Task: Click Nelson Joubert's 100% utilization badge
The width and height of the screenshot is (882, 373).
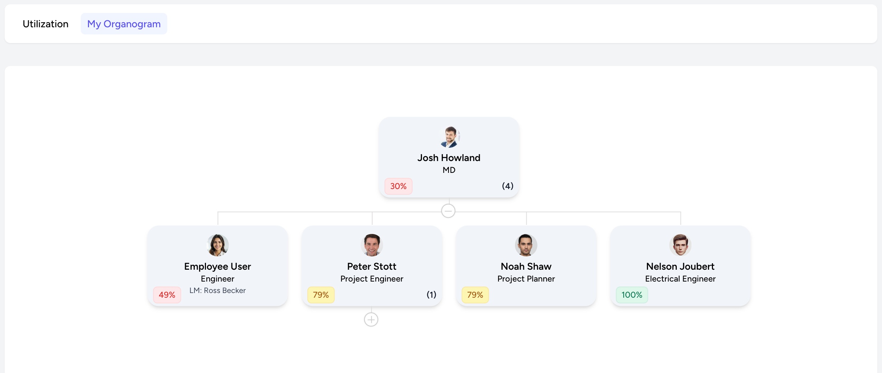Action: [632, 295]
